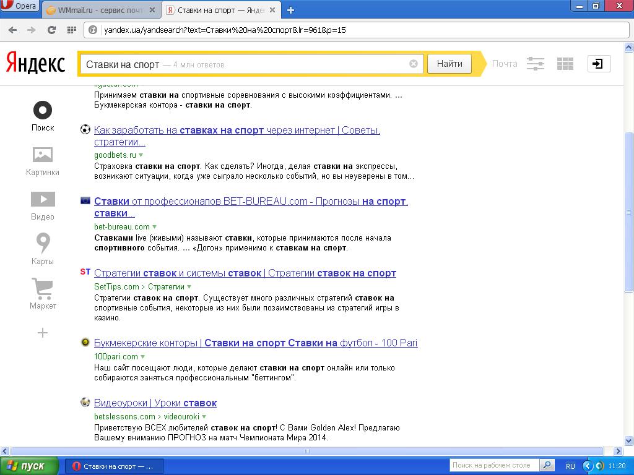Switch to Видео search

coord(43,206)
